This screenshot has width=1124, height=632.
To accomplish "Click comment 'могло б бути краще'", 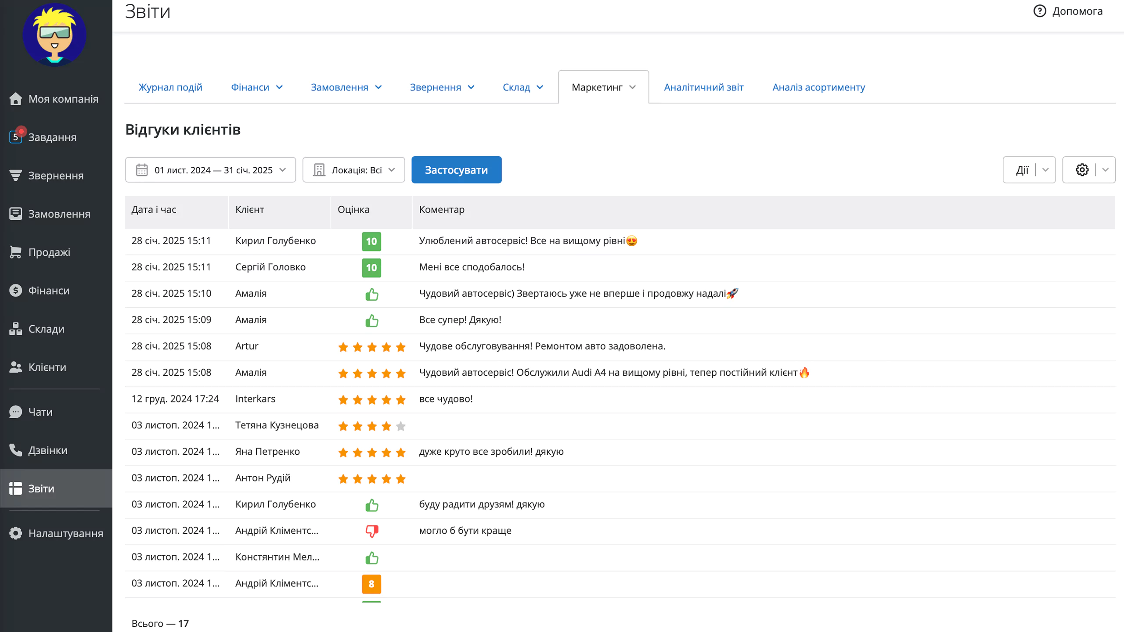I will click(x=465, y=531).
